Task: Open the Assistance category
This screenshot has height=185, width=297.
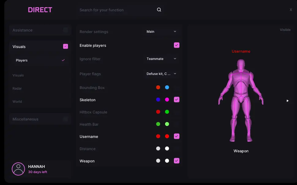Action: (x=23, y=30)
